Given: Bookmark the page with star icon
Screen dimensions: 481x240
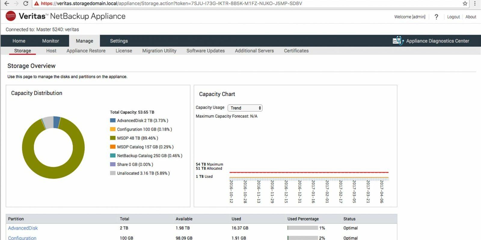Looking at the screenshot, I should click(x=465, y=4).
